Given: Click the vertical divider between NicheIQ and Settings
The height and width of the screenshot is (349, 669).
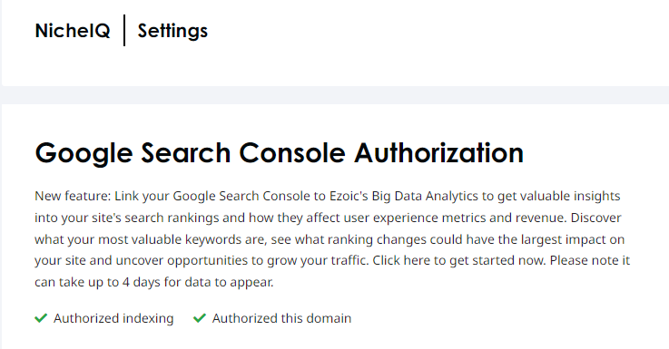Looking at the screenshot, I should coord(124,30).
